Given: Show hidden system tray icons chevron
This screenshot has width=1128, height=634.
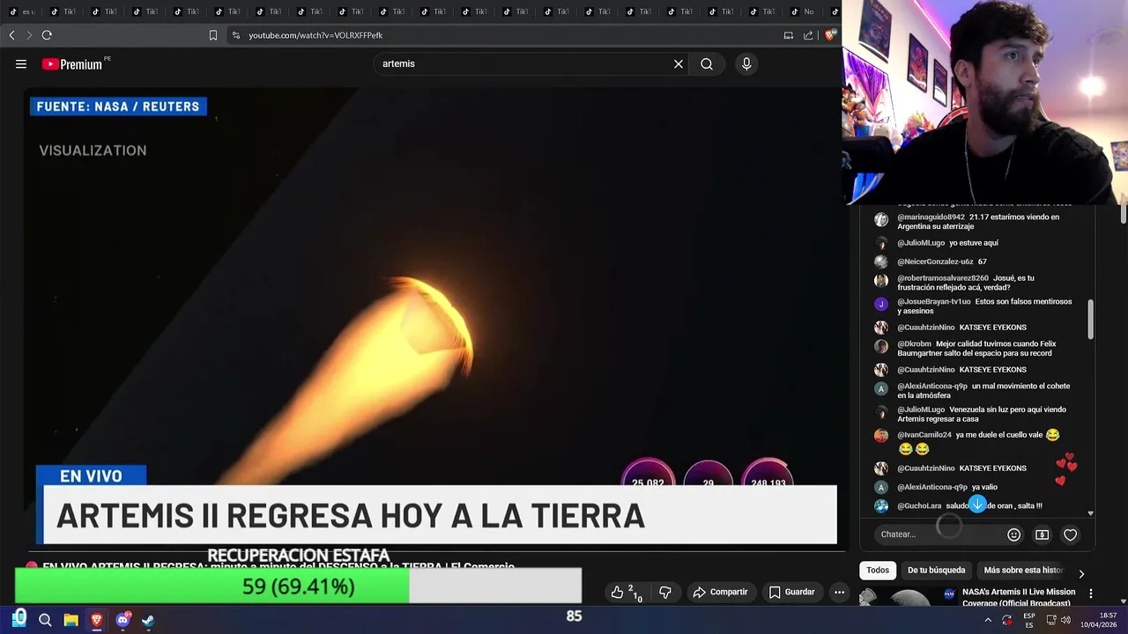Looking at the screenshot, I should 988,620.
